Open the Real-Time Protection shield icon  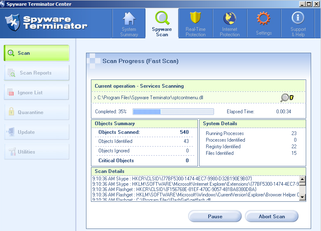pyautogui.click(x=195, y=18)
